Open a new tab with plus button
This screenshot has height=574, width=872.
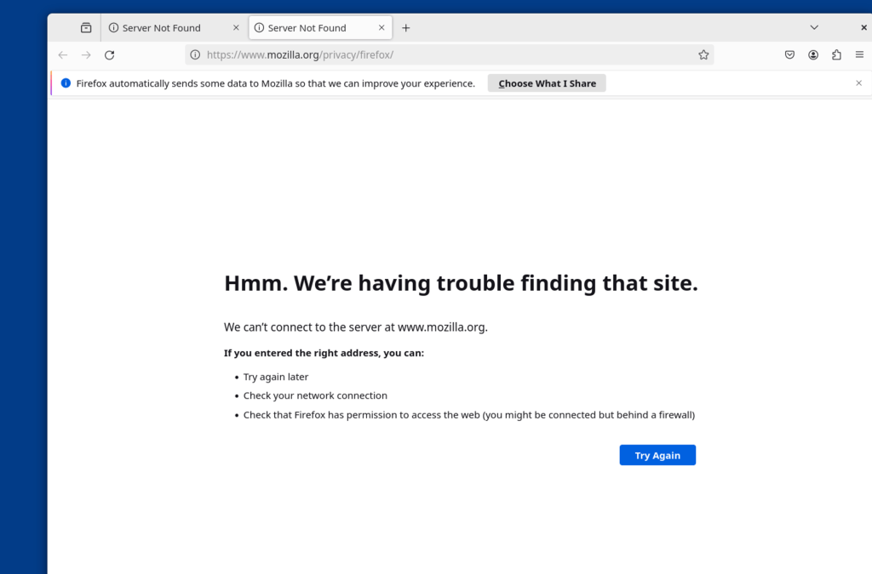point(406,28)
